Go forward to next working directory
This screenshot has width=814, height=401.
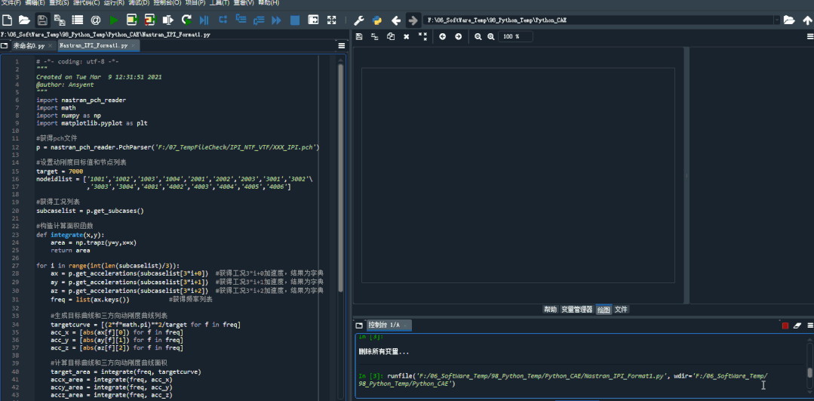click(x=413, y=20)
